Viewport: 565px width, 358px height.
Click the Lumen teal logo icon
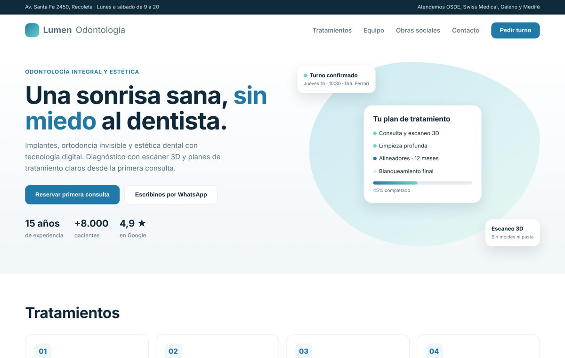pyautogui.click(x=32, y=30)
